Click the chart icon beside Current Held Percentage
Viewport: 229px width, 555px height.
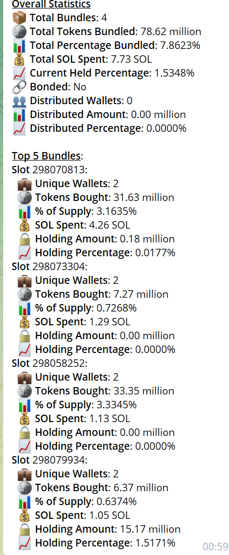coord(19,73)
